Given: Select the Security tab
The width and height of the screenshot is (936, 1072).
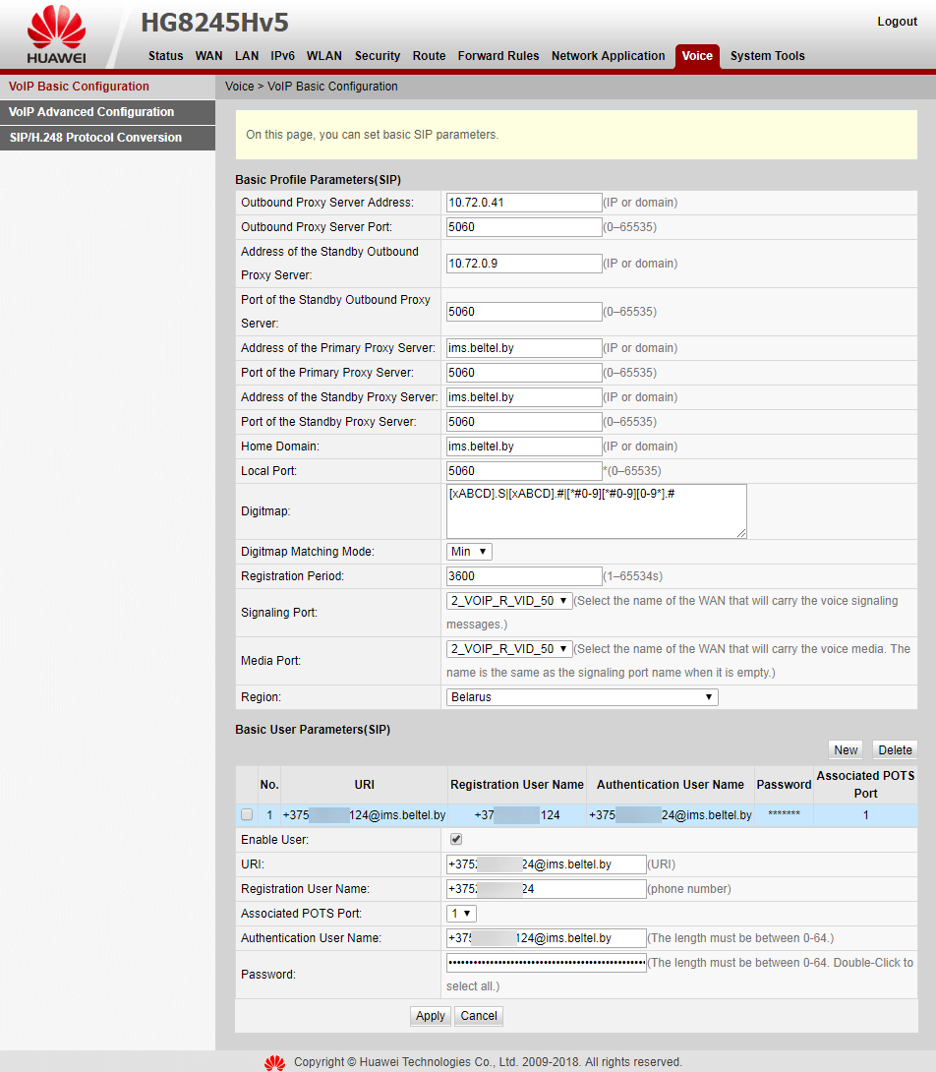Looking at the screenshot, I should [378, 56].
